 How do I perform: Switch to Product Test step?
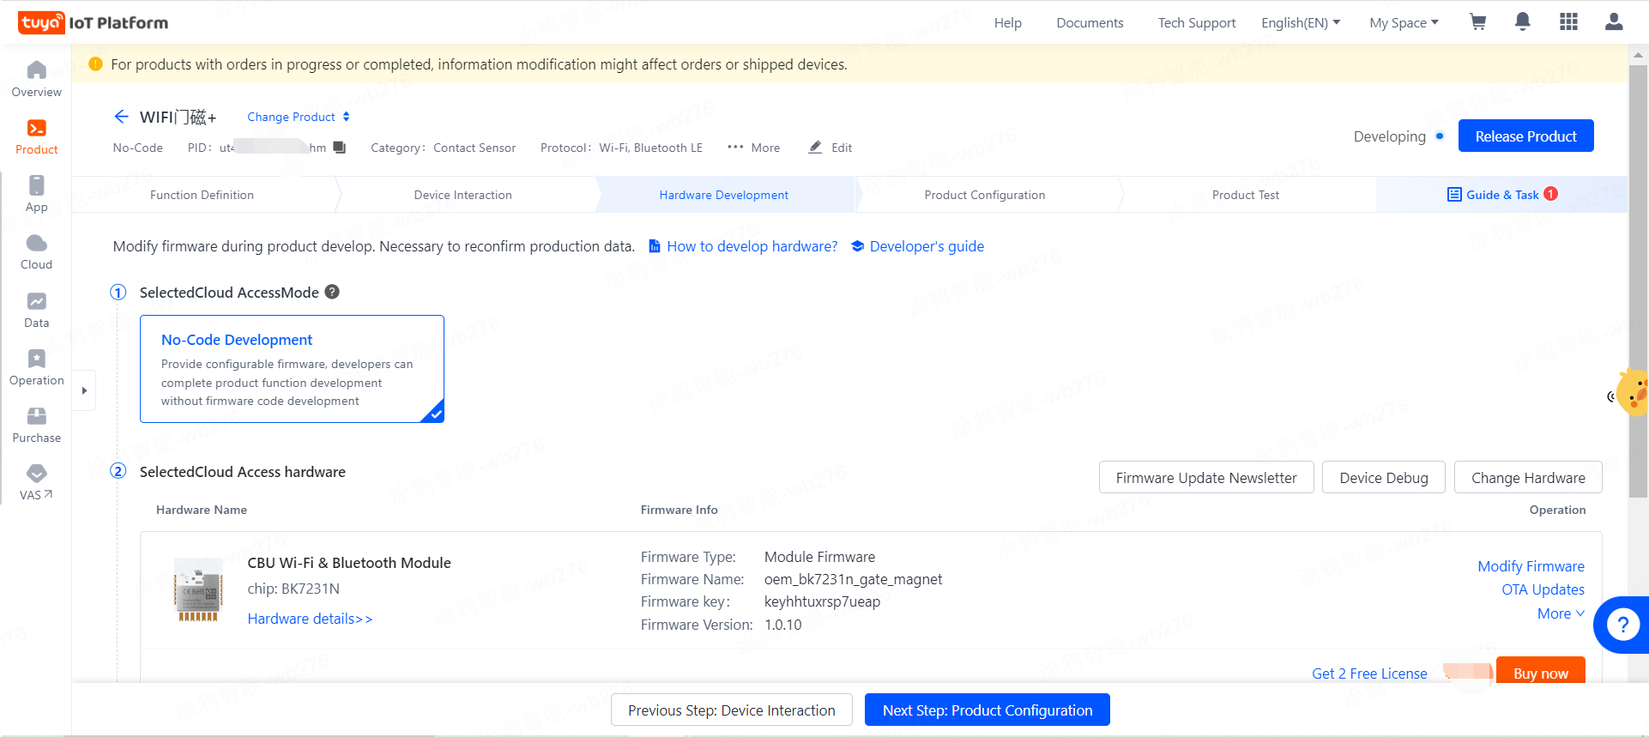pyautogui.click(x=1246, y=195)
